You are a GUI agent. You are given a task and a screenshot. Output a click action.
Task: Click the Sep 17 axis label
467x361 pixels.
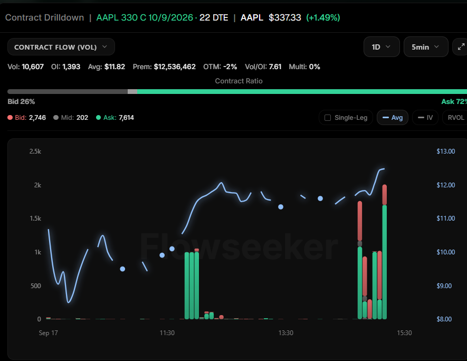click(x=48, y=333)
